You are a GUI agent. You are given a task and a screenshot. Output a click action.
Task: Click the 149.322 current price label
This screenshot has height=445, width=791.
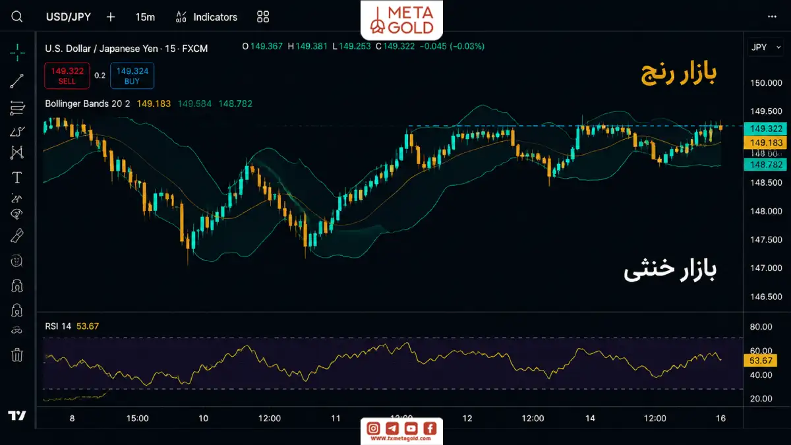point(764,129)
